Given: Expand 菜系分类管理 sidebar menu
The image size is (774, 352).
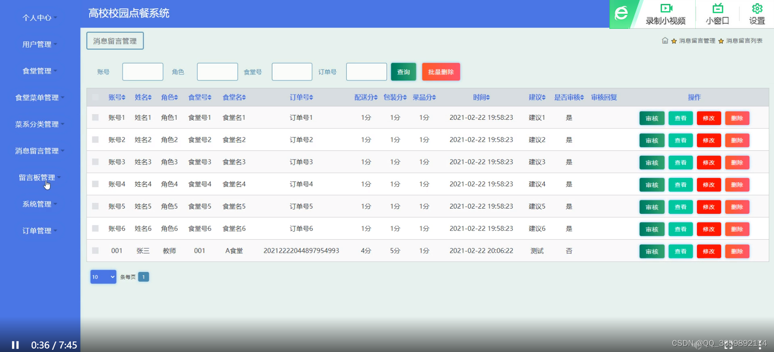Looking at the screenshot, I should click(x=39, y=124).
